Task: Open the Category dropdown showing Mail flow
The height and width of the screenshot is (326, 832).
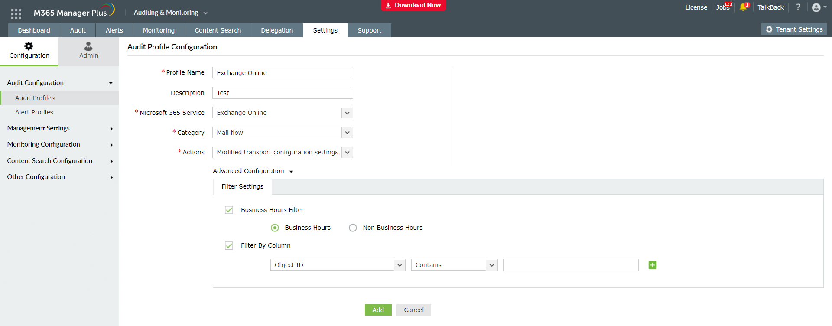Action: coord(283,133)
